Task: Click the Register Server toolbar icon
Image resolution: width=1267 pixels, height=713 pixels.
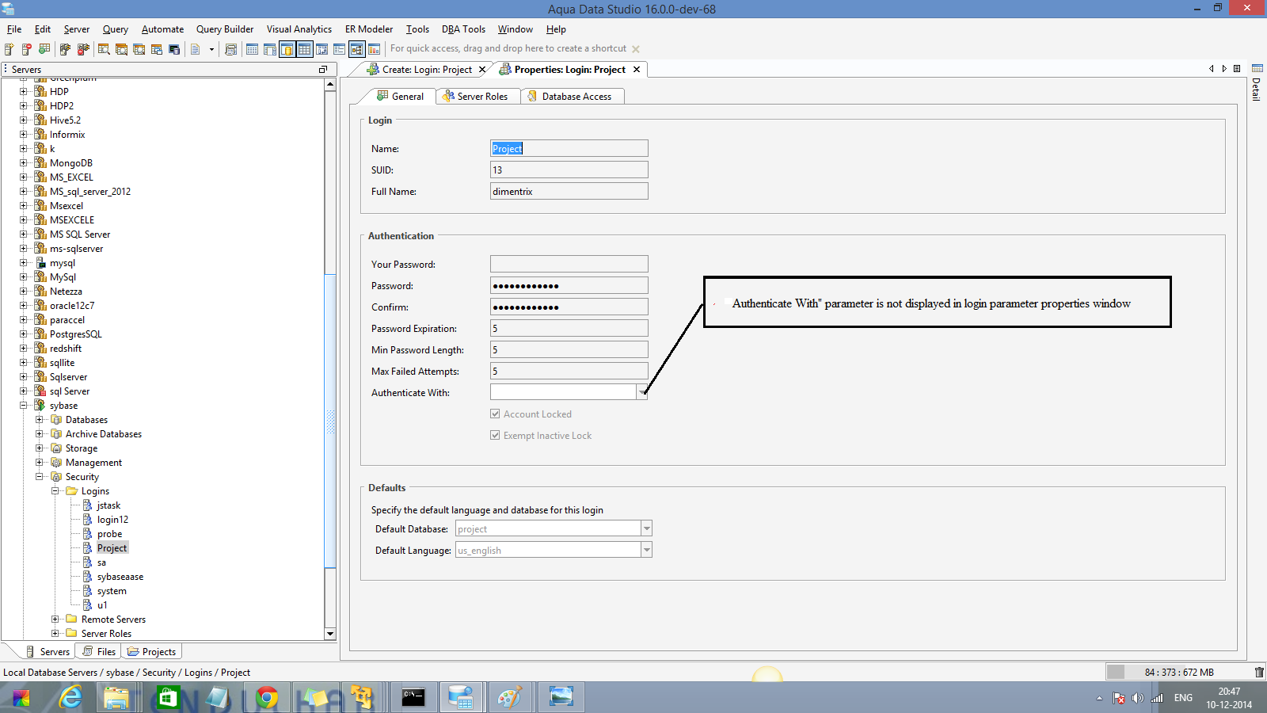Action: click(x=10, y=49)
